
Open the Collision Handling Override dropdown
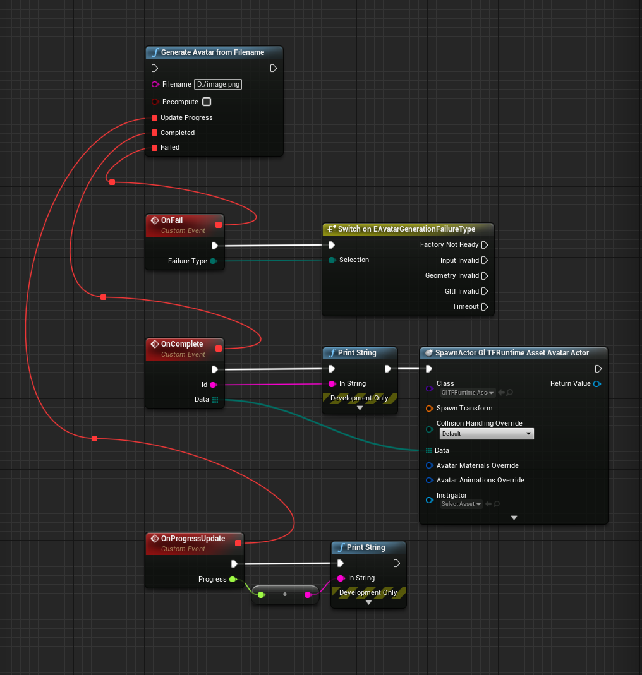click(487, 434)
